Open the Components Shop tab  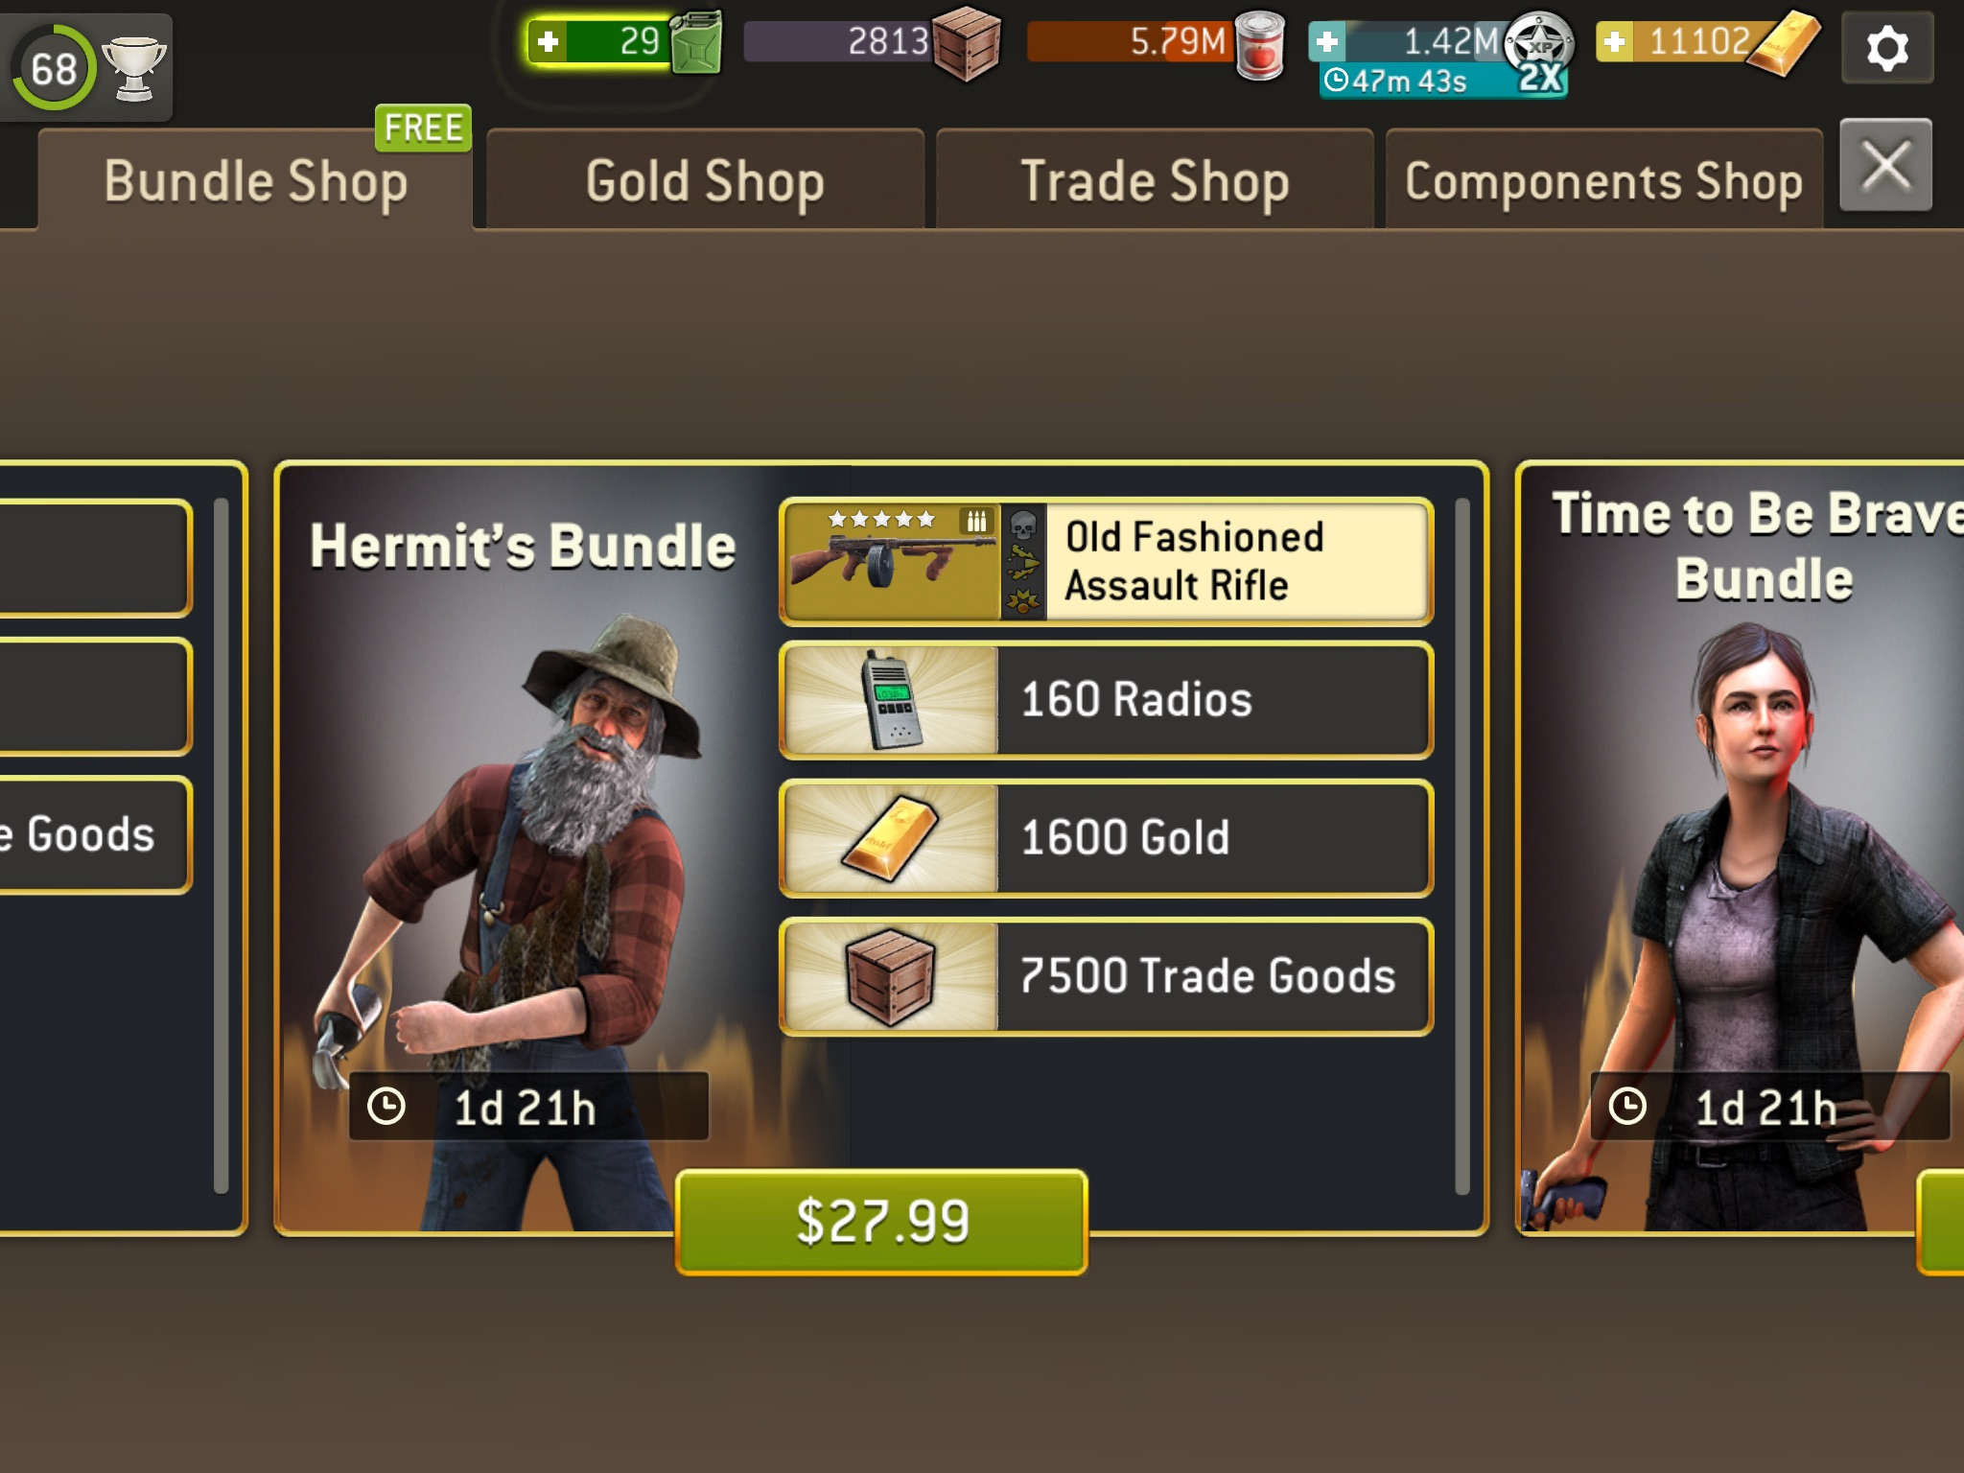pyautogui.click(x=1603, y=180)
